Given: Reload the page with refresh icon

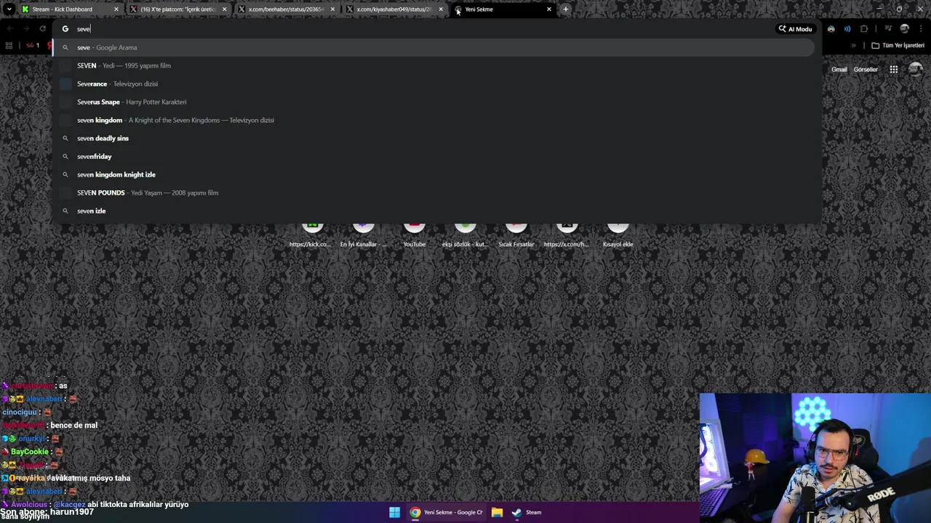Looking at the screenshot, I should click(x=43, y=29).
